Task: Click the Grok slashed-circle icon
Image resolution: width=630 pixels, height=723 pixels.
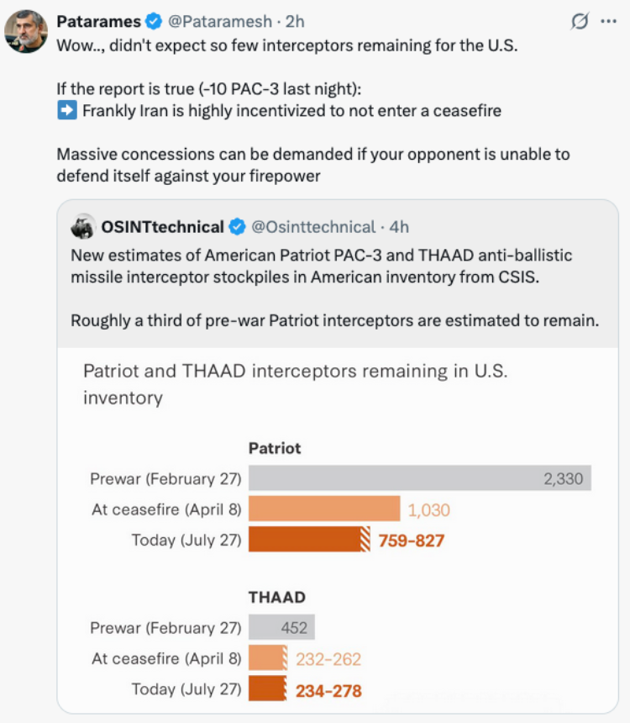Action: [x=580, y=21]
